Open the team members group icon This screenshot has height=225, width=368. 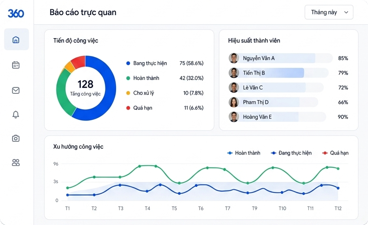click(16, 162)
